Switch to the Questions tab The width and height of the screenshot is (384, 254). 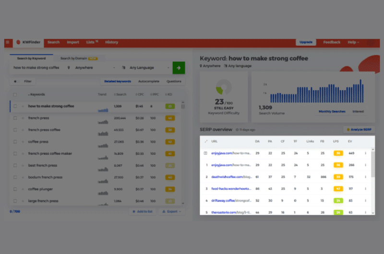[174, 81]
